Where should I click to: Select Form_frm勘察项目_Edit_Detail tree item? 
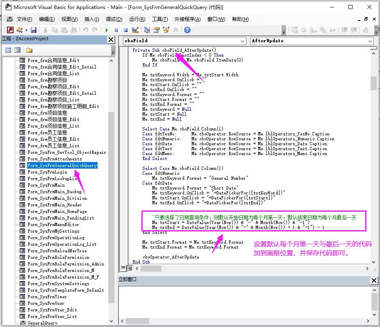coord(62,93)
